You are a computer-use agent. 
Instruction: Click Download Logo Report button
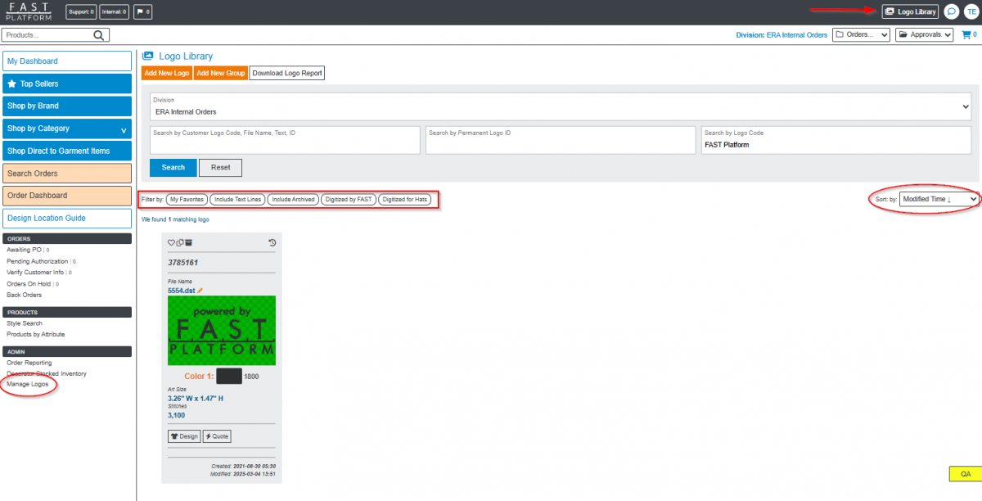(287, 73)
